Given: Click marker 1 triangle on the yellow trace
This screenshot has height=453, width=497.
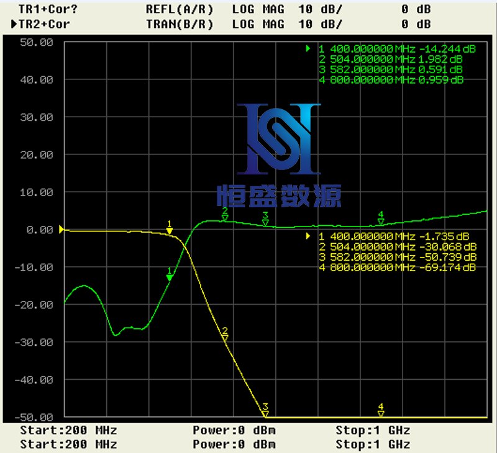Looking at the screenshot, I should coord(169,231).
